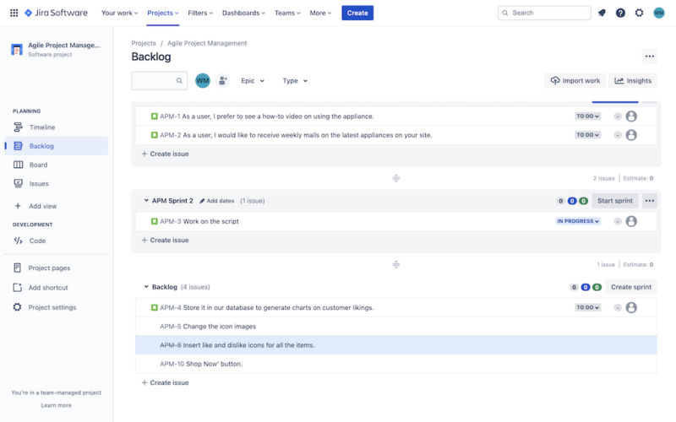Viewport: 676px width, 422px height.
Task: Open backlog page more actions ellipsis
Action: [649, 57]
